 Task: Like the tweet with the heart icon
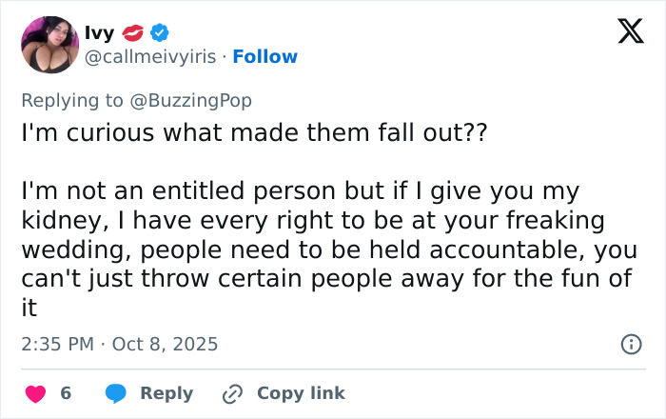[x=35, y=393]
